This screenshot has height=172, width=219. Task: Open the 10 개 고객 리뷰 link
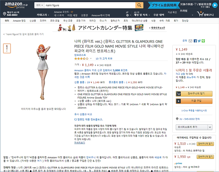(x=104, y=59)
